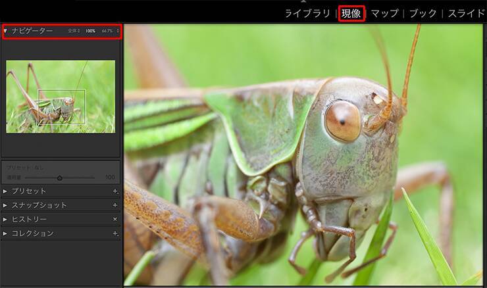Click the top panel hide arrow
The image size is (487, 288).
(x=303, y=2)
